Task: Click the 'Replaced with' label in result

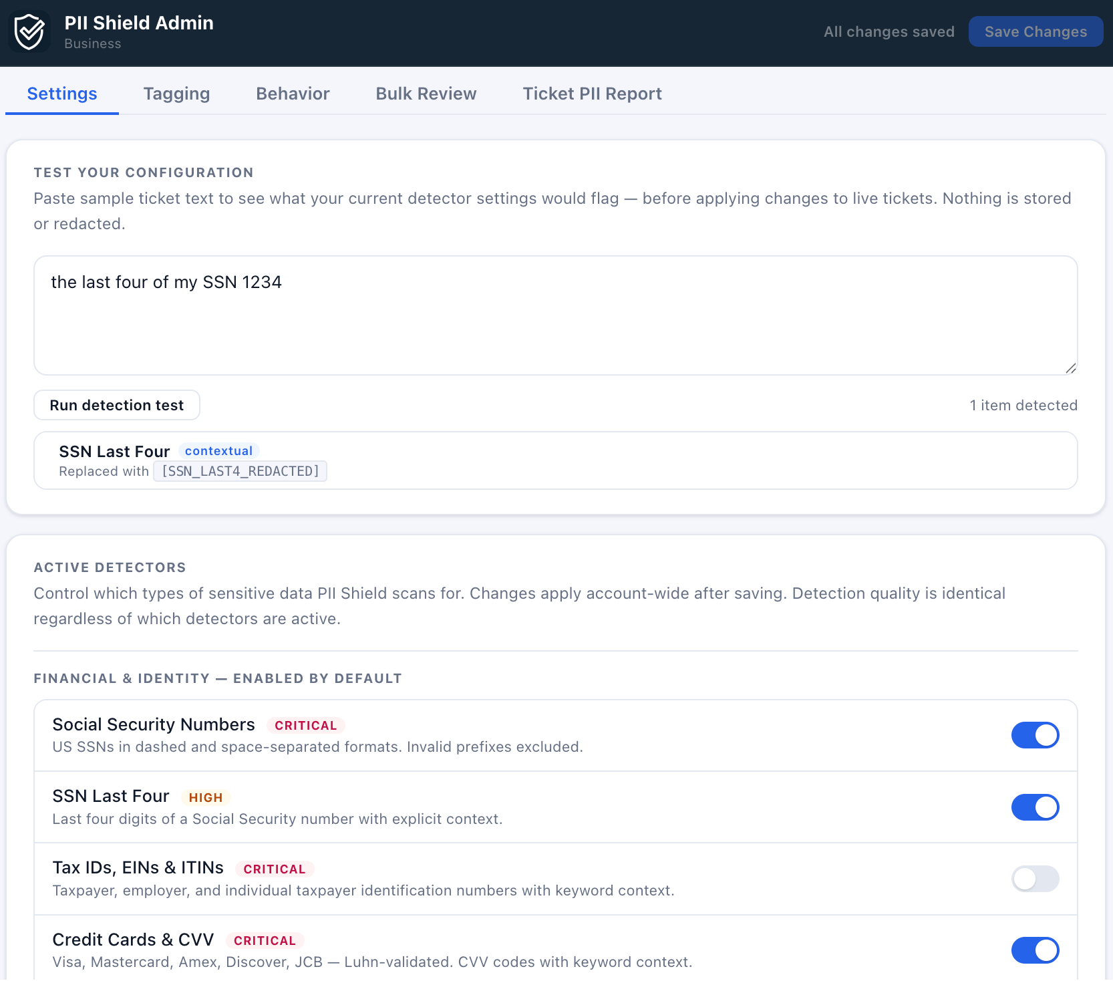Action: point(104,471)
